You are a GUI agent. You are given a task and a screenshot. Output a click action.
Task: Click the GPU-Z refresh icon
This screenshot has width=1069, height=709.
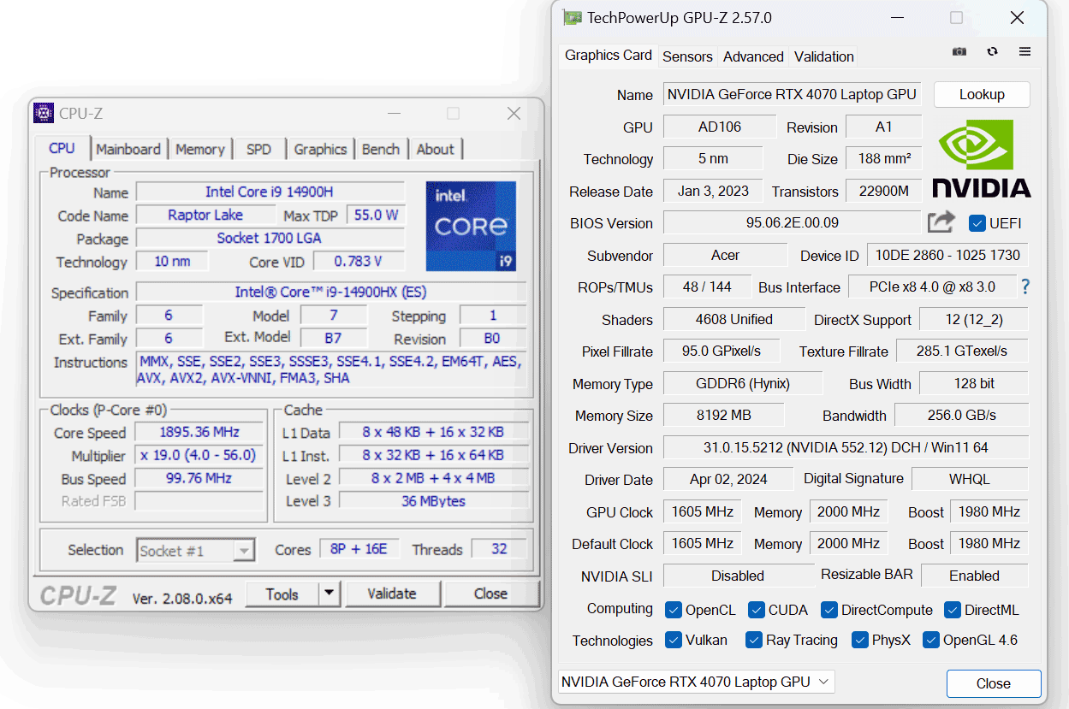coord(992,52)
